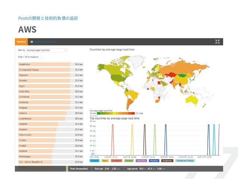The width and height of the screenshot is (238, 179).
Task: Click the cyan Uruguay spike in chart
Action: [214, 140]
